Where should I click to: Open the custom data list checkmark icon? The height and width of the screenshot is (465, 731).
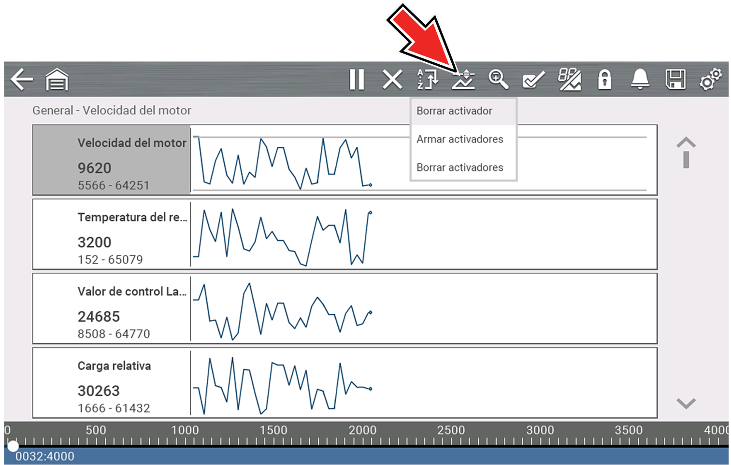[x=533, y=80]
